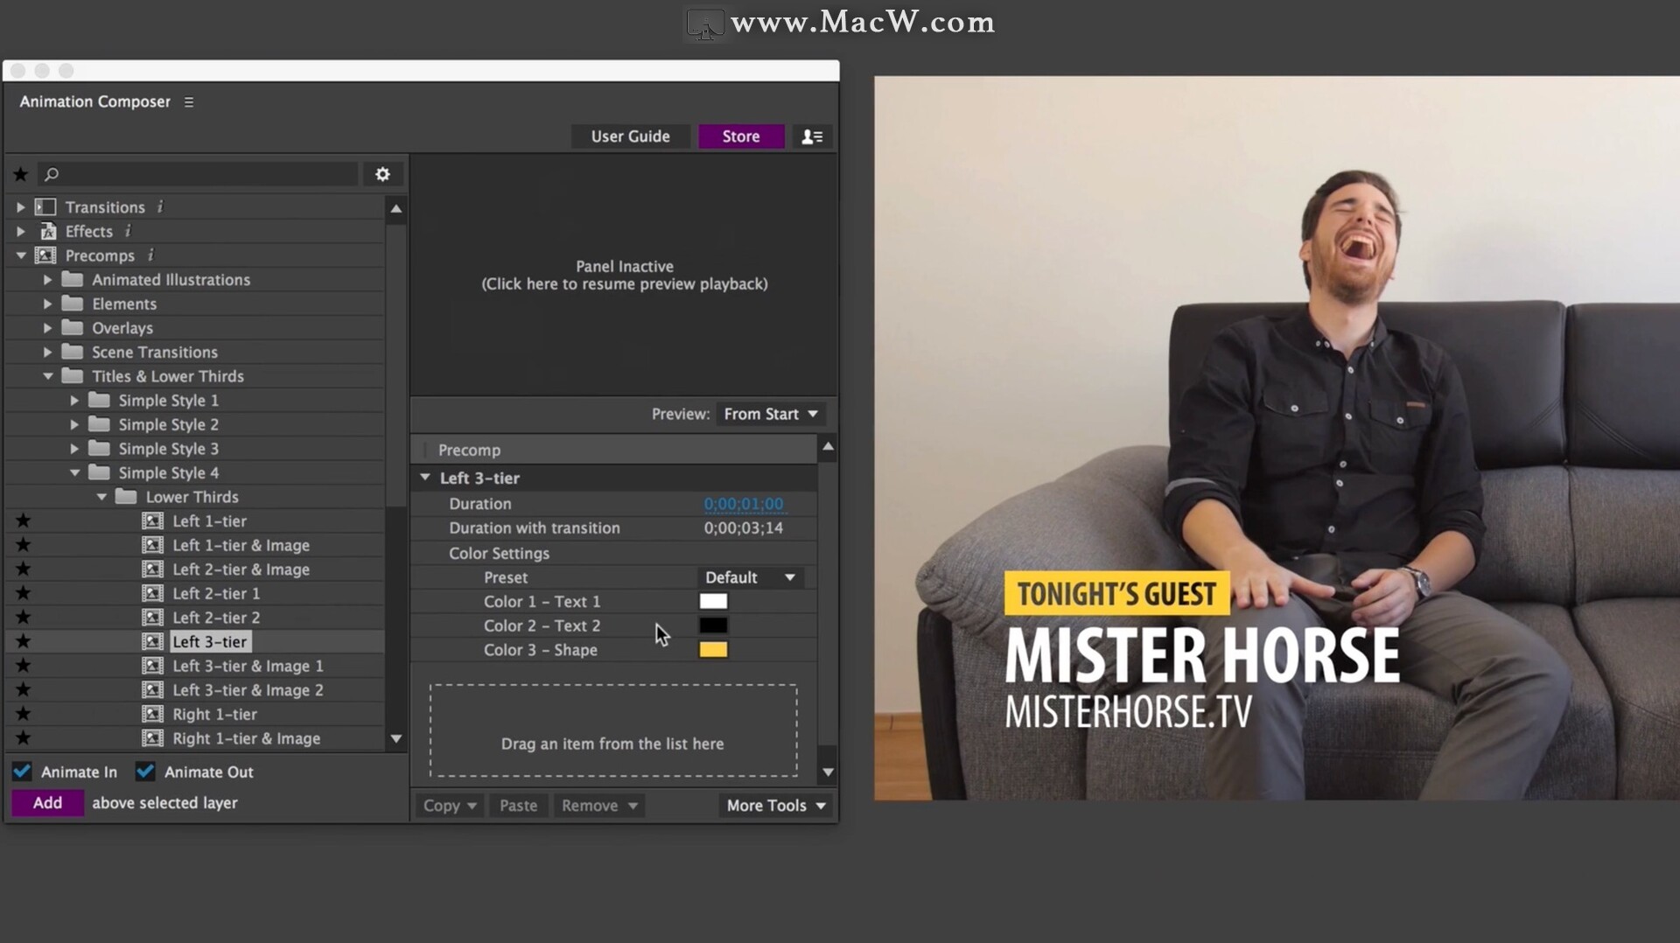Screen dimensions: 1680x943
Task: Click the Effects info icon
Action: coord(128,231)
